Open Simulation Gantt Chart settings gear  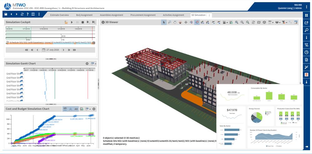(x=87, y=63)
